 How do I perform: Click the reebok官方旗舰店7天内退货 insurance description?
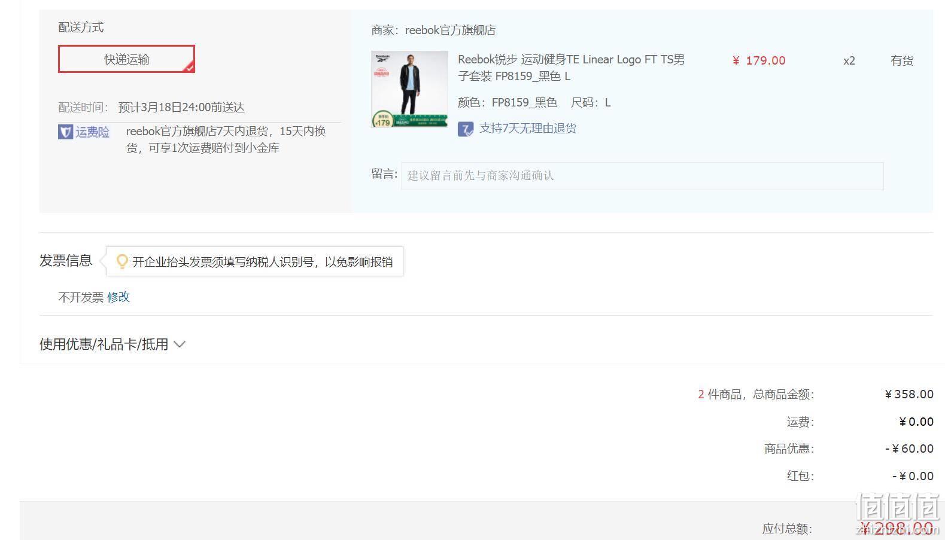[x=226, y=139]
